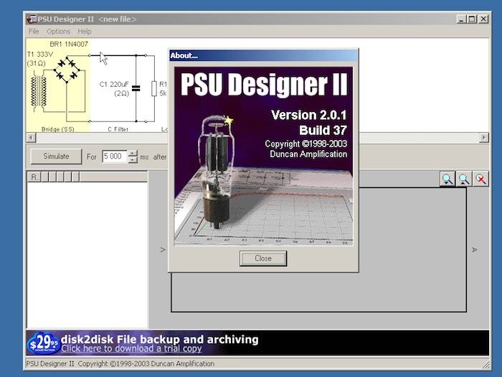Click the (2Ω) capacitor ESR label
Screen dimensions: 502x377
coord(122,93)
